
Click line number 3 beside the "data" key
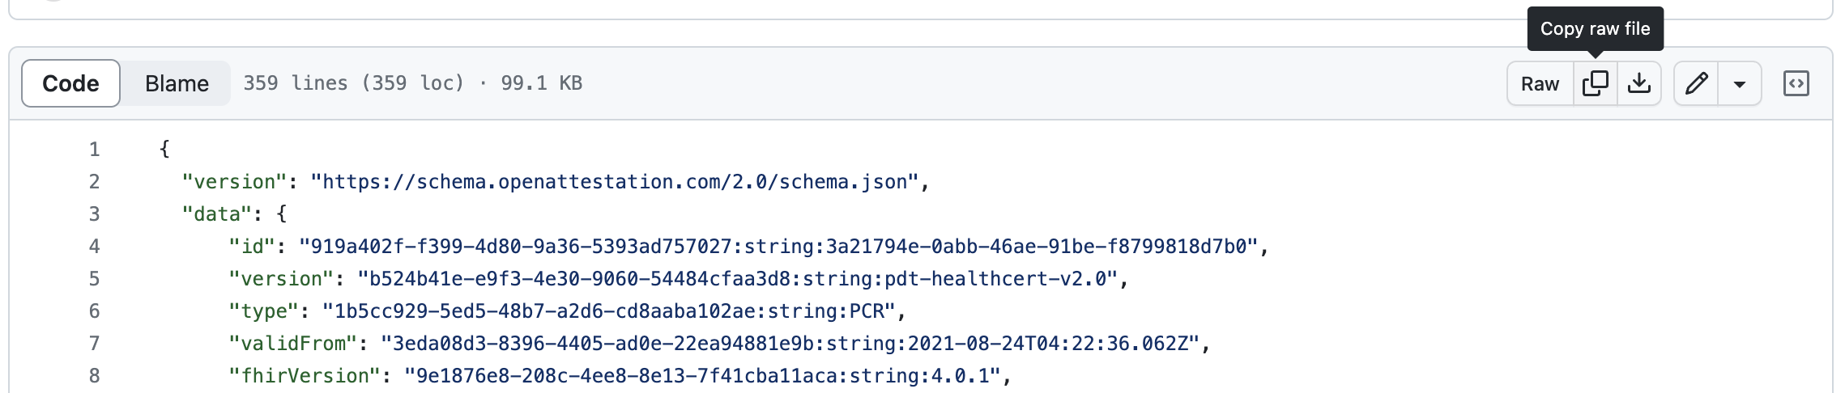click(95, 214)
